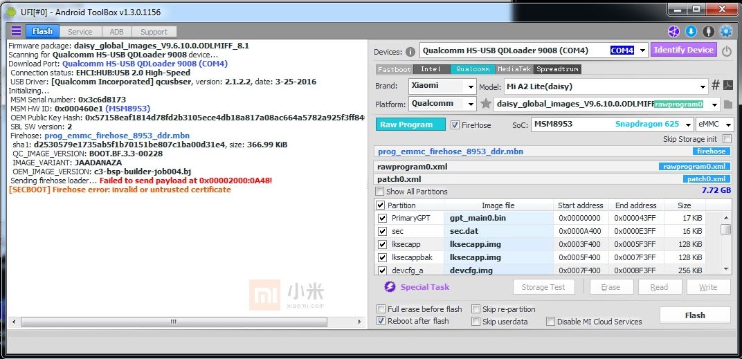Open the Devices COM port dropdown
This screenshot has width=742, height=359.
(x=642, y=50)
